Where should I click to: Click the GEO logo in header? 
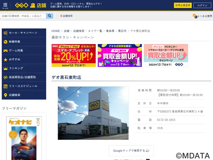tap(22, 5)
